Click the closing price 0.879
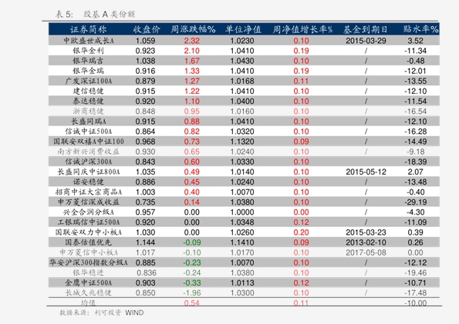The width and height of the screenshot is (459, 324). 145,81
